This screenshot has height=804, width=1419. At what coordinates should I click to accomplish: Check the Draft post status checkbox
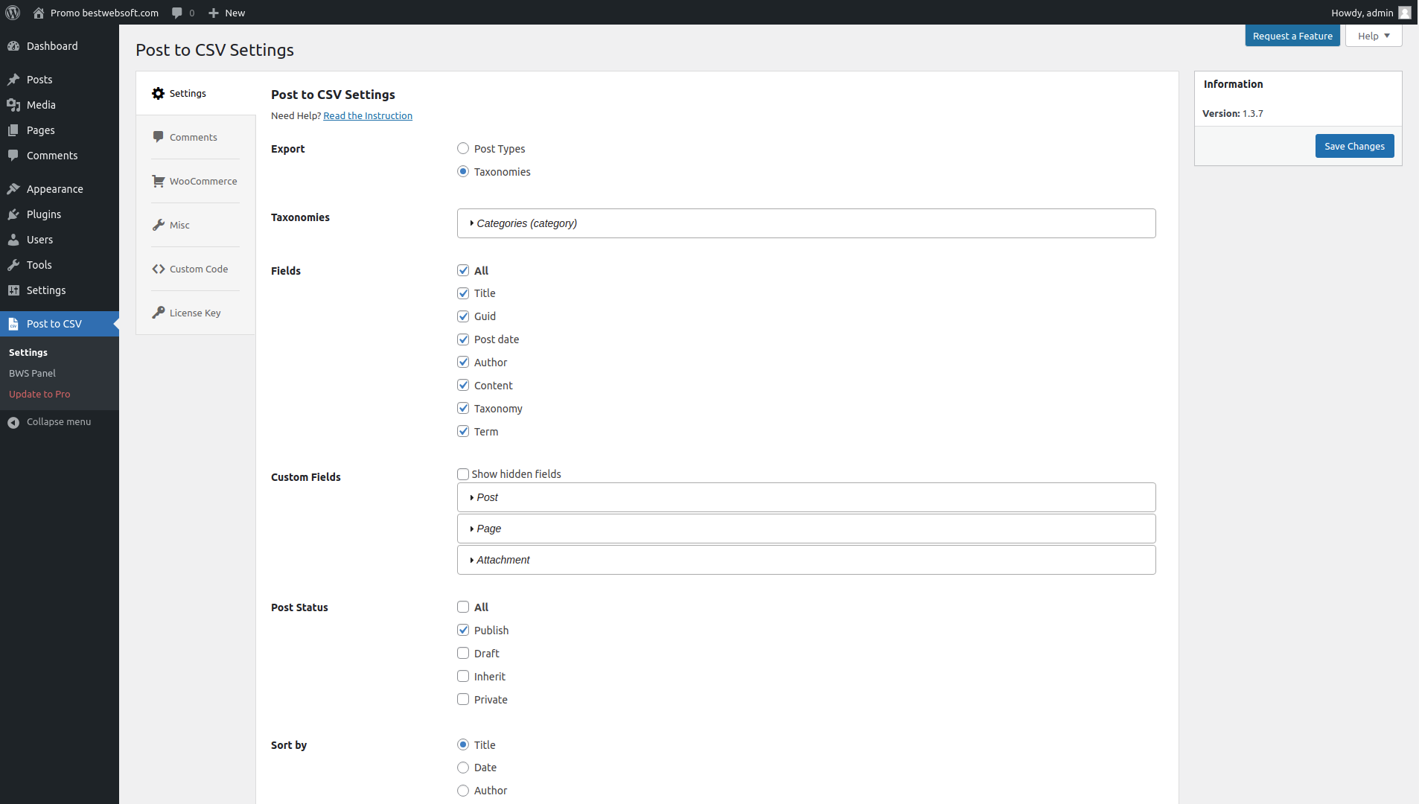point(463,653)
